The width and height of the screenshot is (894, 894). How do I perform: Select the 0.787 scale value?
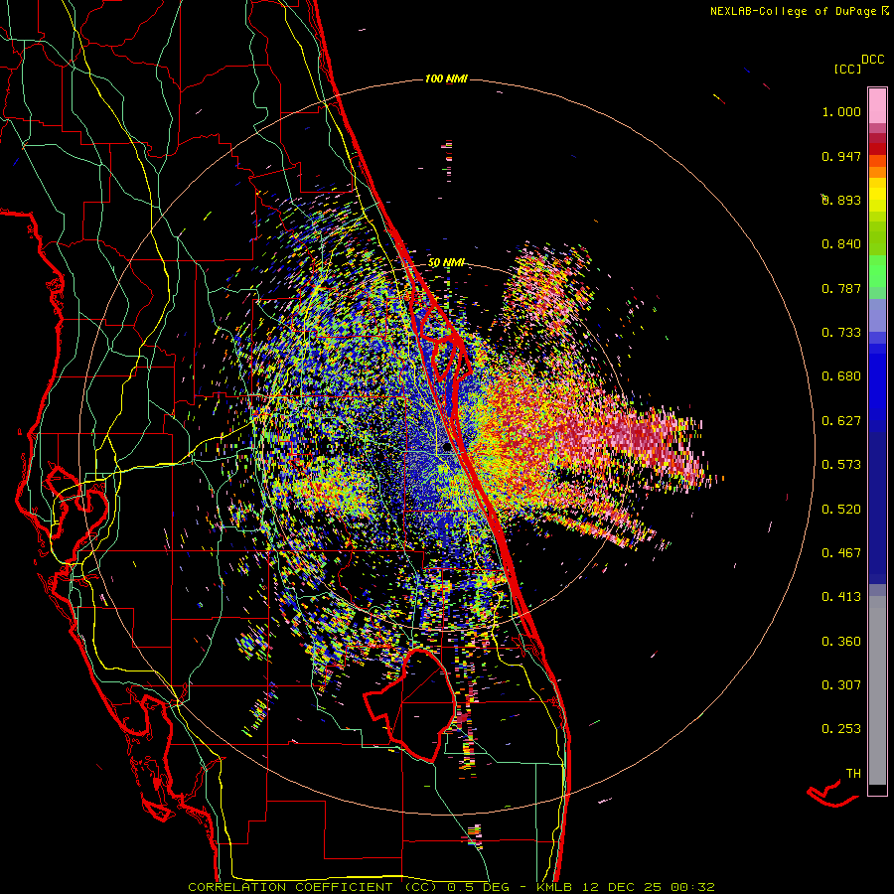click(841, 288)
